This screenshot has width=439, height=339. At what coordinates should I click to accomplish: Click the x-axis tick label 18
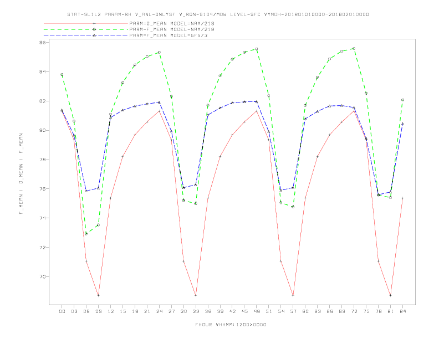coord(135,311)
